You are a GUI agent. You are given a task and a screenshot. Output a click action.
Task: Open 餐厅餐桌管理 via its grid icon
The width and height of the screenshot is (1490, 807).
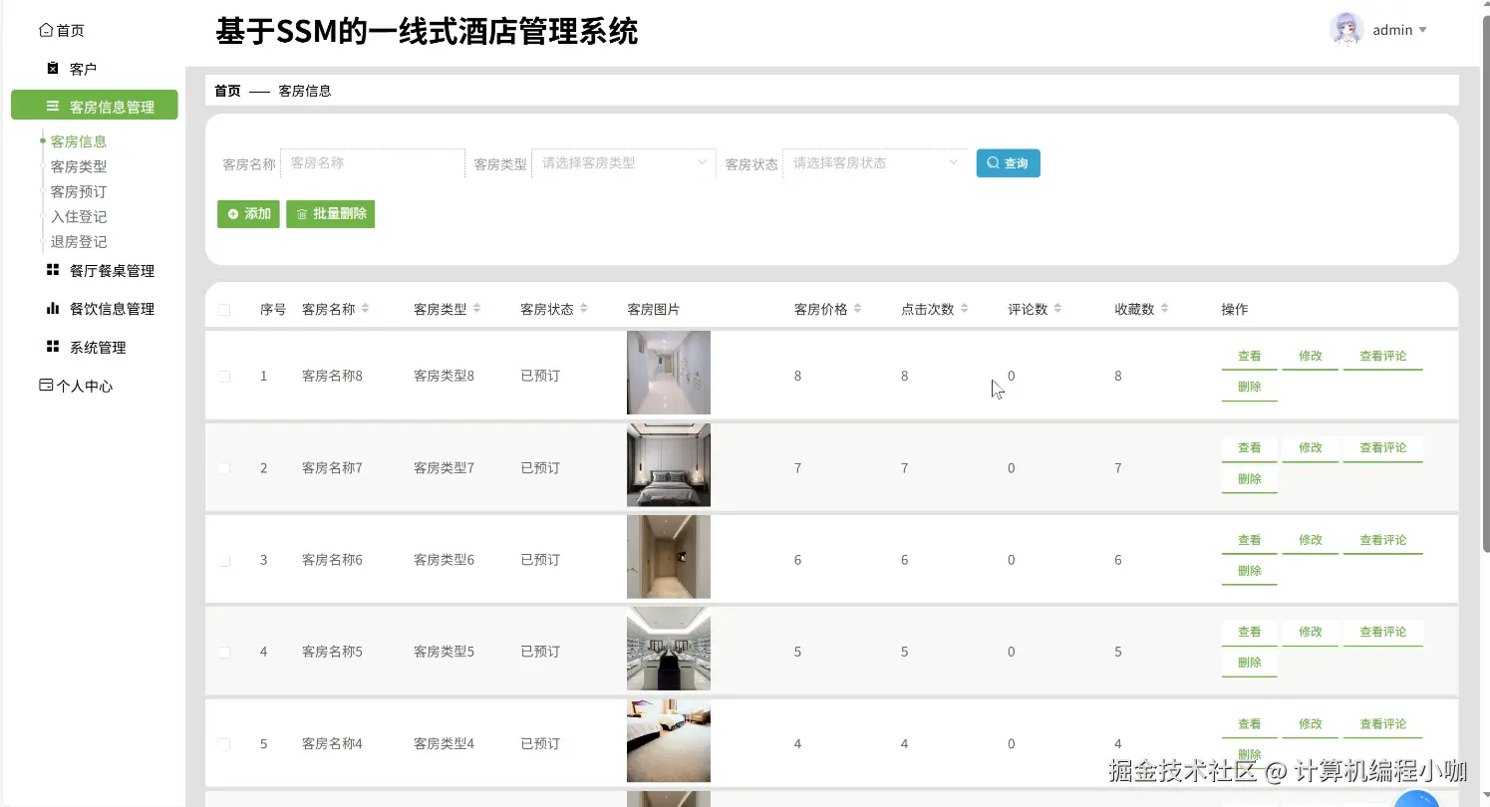pyautogui.click(x=51, y=270)
